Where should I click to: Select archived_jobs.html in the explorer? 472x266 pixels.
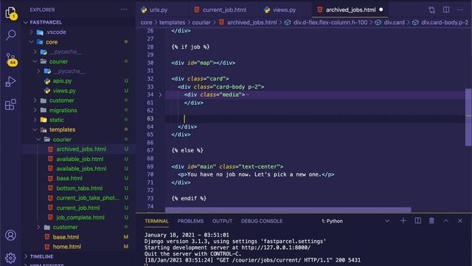click(81, 149)
